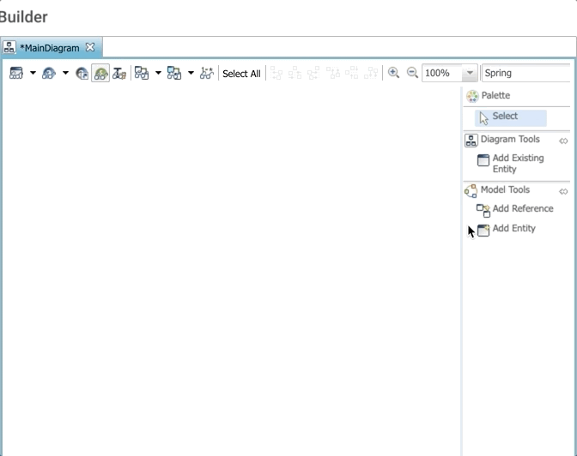Click the Spring text field
Viewport: 577px width, 456px height.
(526, 73)
